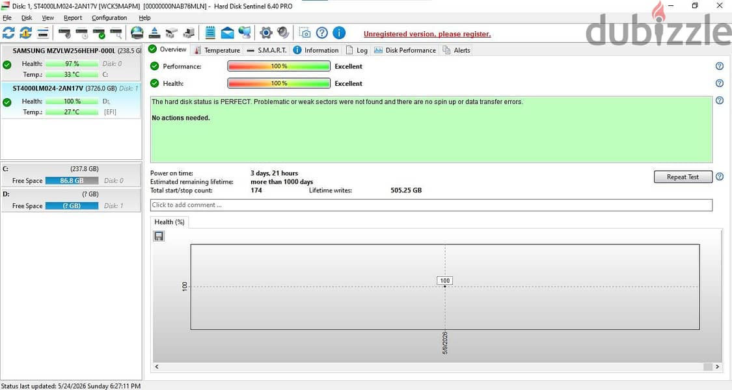The height and width of the screenshot is (390, 732).
Task: Click the disk icon with clock overlay
Action: click(82, 33)
